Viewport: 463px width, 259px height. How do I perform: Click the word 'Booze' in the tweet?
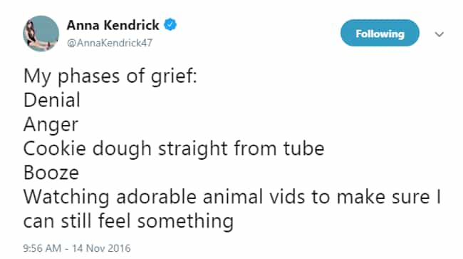(51, 173)
